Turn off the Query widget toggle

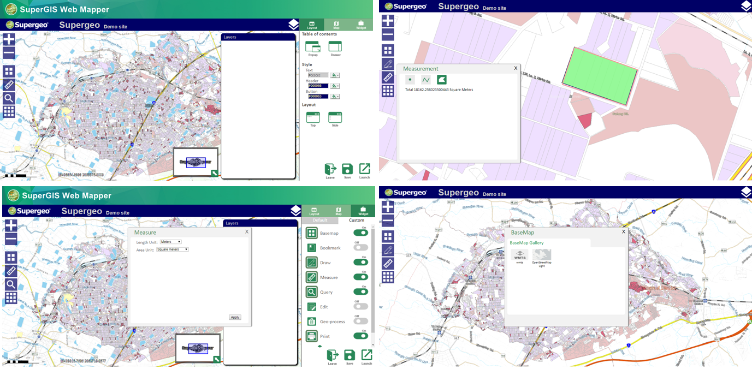(360, 292)
